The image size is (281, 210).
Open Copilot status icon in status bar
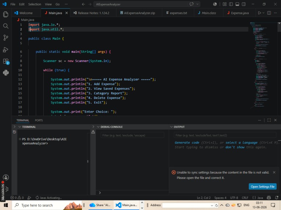coord(269,198)
